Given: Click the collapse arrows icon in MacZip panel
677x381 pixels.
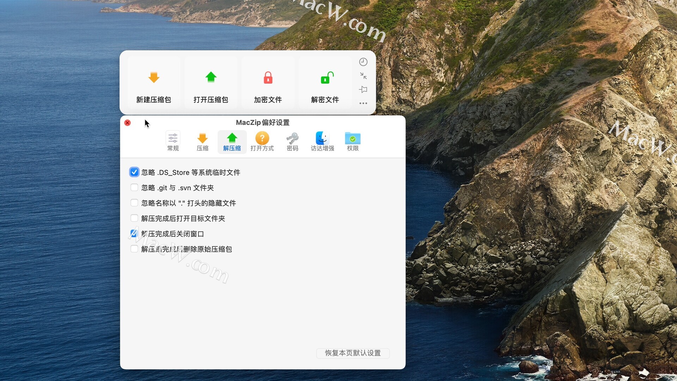Looking at the screenshot, I should click(363, 76).
